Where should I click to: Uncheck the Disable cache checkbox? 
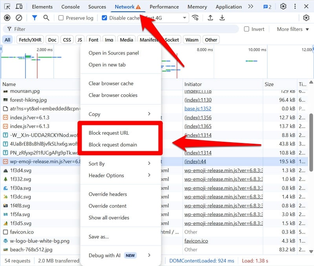pos(104,18)
